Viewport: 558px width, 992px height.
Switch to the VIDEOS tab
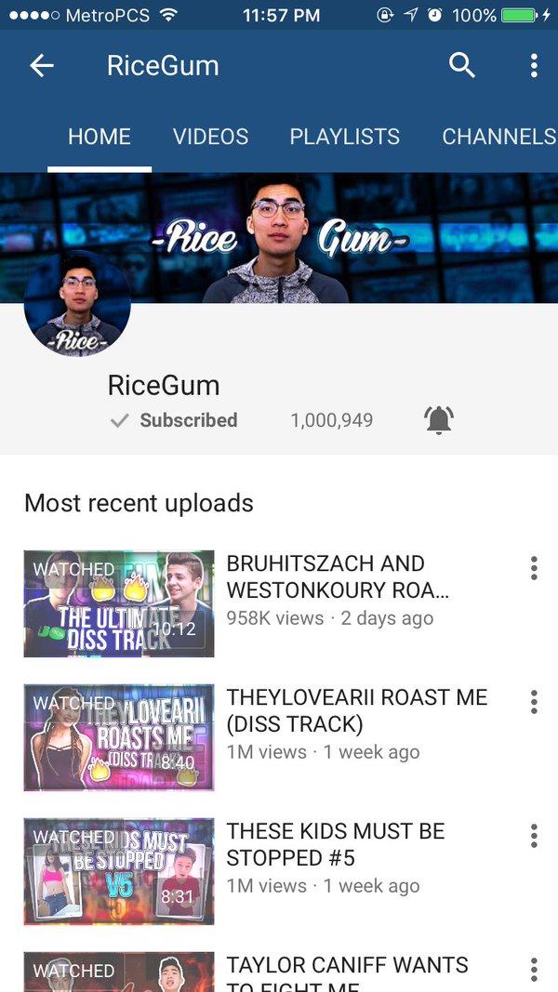211,137
